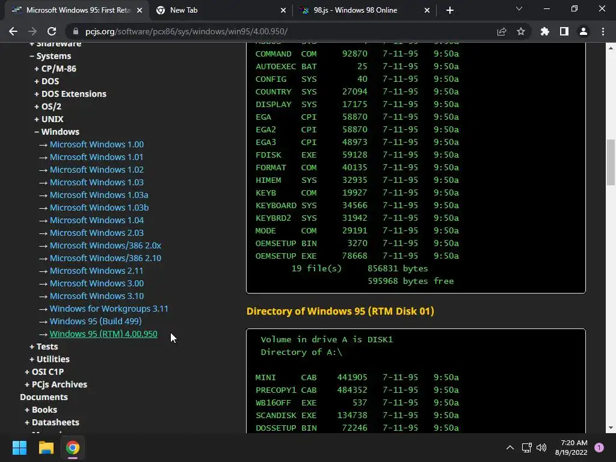Switch to the New Tab tab
This screenshot has width=616, height=462.
[221, 10]
